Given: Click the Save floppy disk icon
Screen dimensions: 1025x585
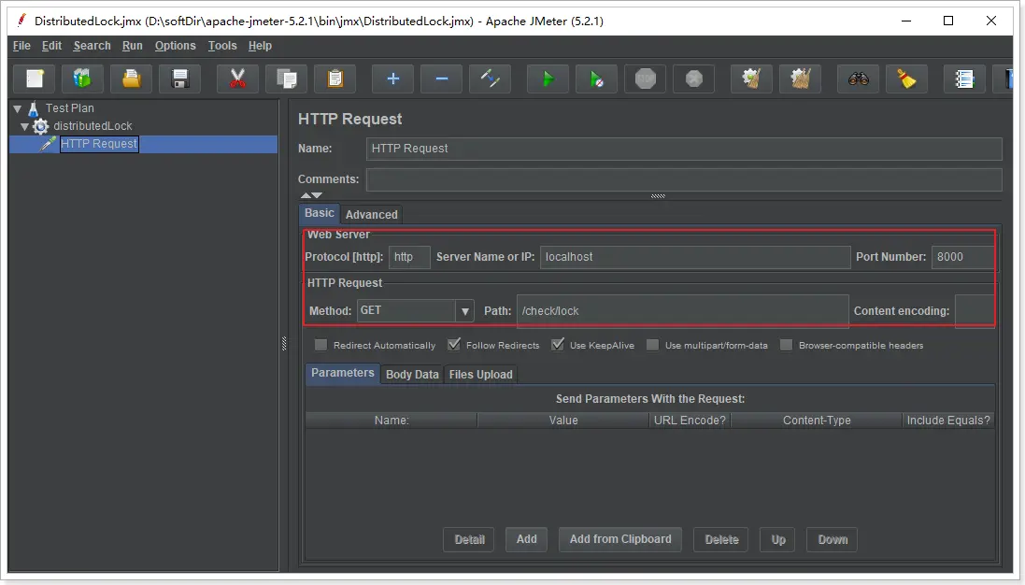Looking at the screenshot, I should (179, 79).
